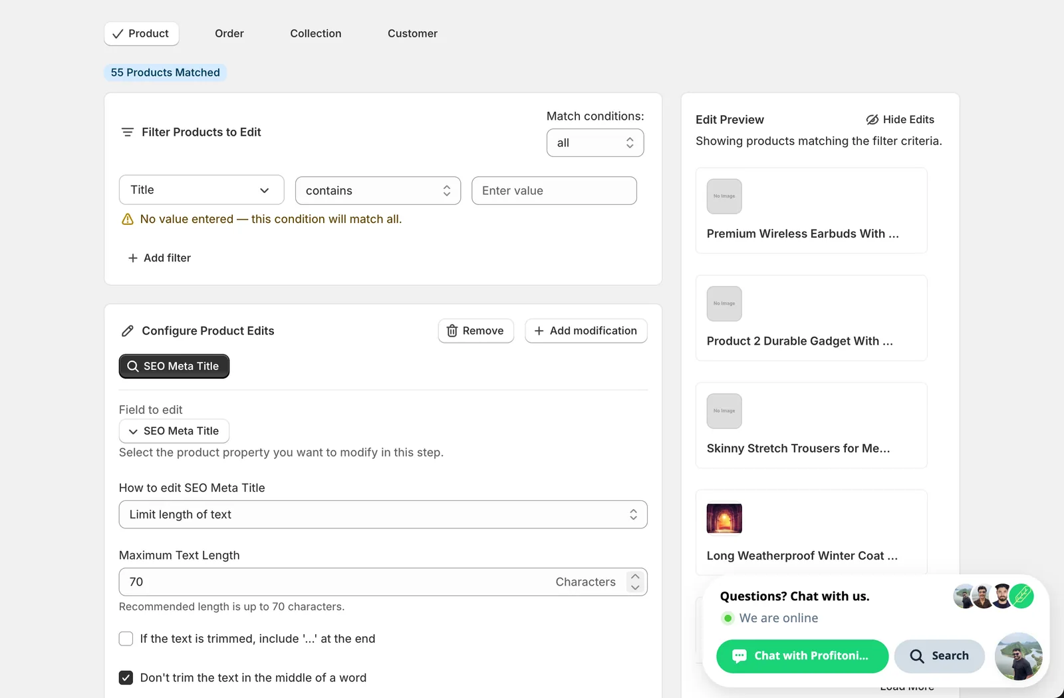Click the Premium Wireless Earbuds product thumbnail
This screenshot has height=698, width=1064.
724,196
